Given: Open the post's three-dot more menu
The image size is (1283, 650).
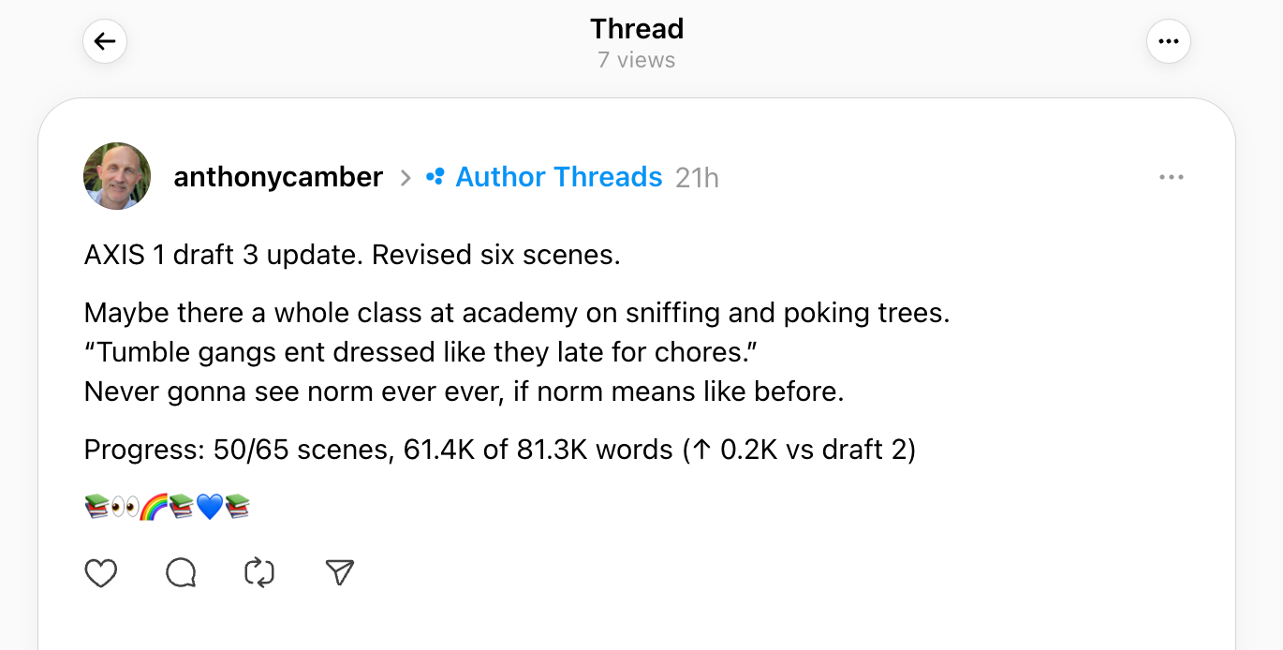Looking at the screenshot, I should (x=1171, y=177).
